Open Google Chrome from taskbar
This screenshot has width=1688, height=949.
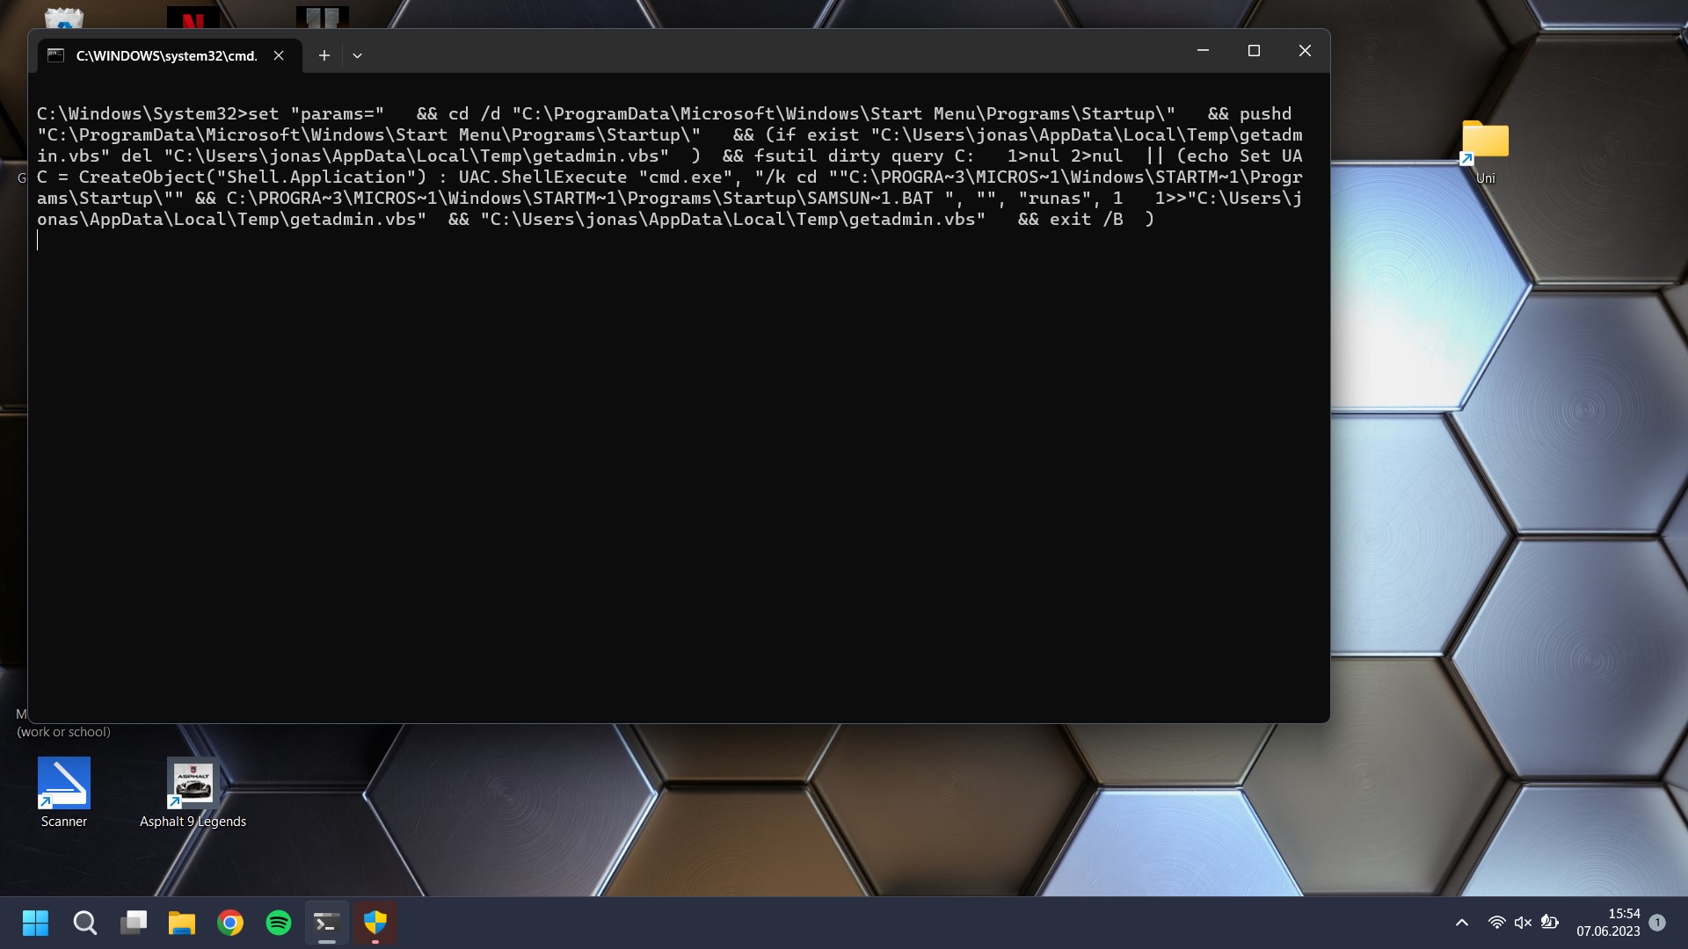[230, 923]
